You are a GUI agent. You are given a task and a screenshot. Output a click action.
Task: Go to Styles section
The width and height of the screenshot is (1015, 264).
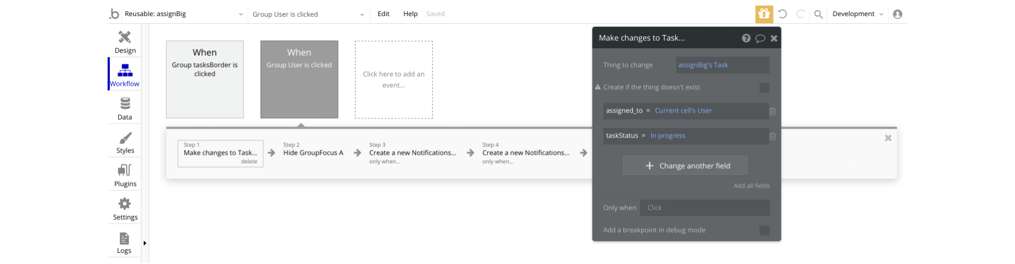tap(125, 142)
